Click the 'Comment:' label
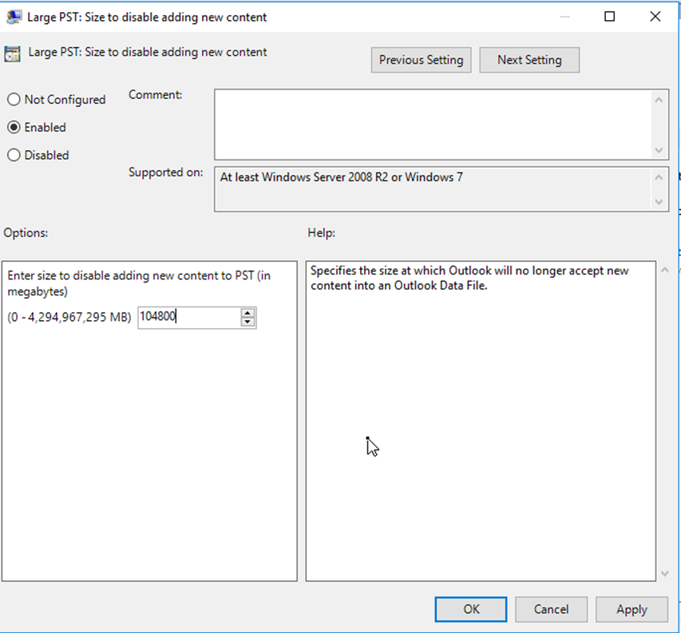Screen dimensions: 681x633 point(155,95)
